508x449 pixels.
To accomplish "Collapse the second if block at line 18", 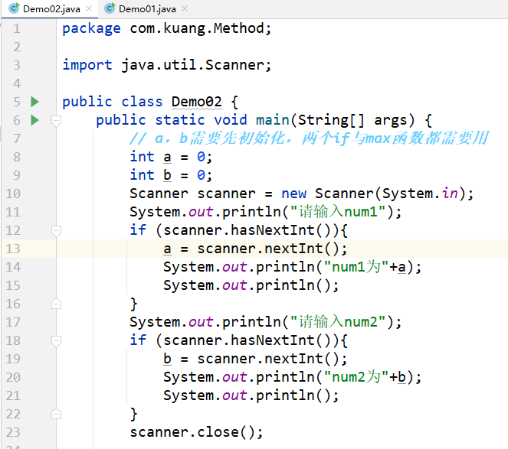I will click(x=57, y=341).
